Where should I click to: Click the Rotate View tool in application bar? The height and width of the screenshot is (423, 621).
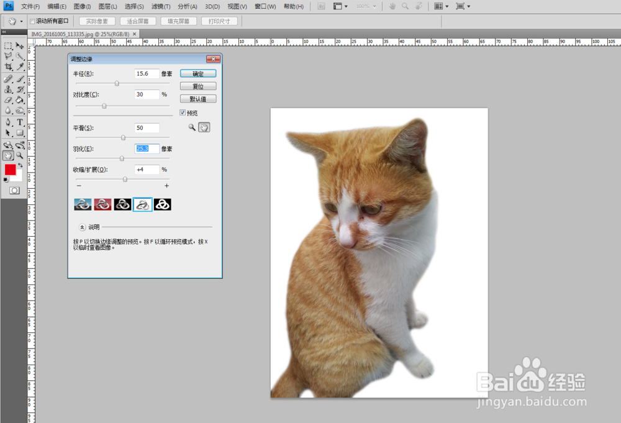419,6
